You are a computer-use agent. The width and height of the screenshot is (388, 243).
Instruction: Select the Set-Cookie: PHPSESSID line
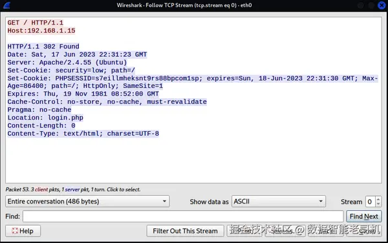coord(193,78)
